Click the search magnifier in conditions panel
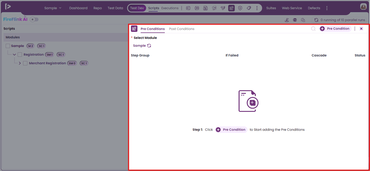This screenshot has width=370, height=171. (313, 29)
